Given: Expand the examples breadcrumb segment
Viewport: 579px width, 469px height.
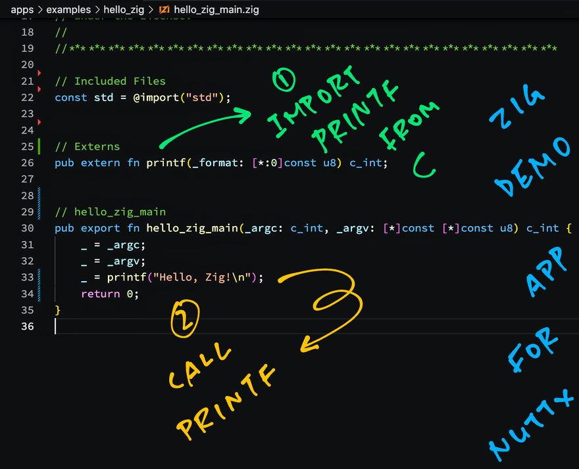Looking at the screenshot, I should tap(68, 10).
